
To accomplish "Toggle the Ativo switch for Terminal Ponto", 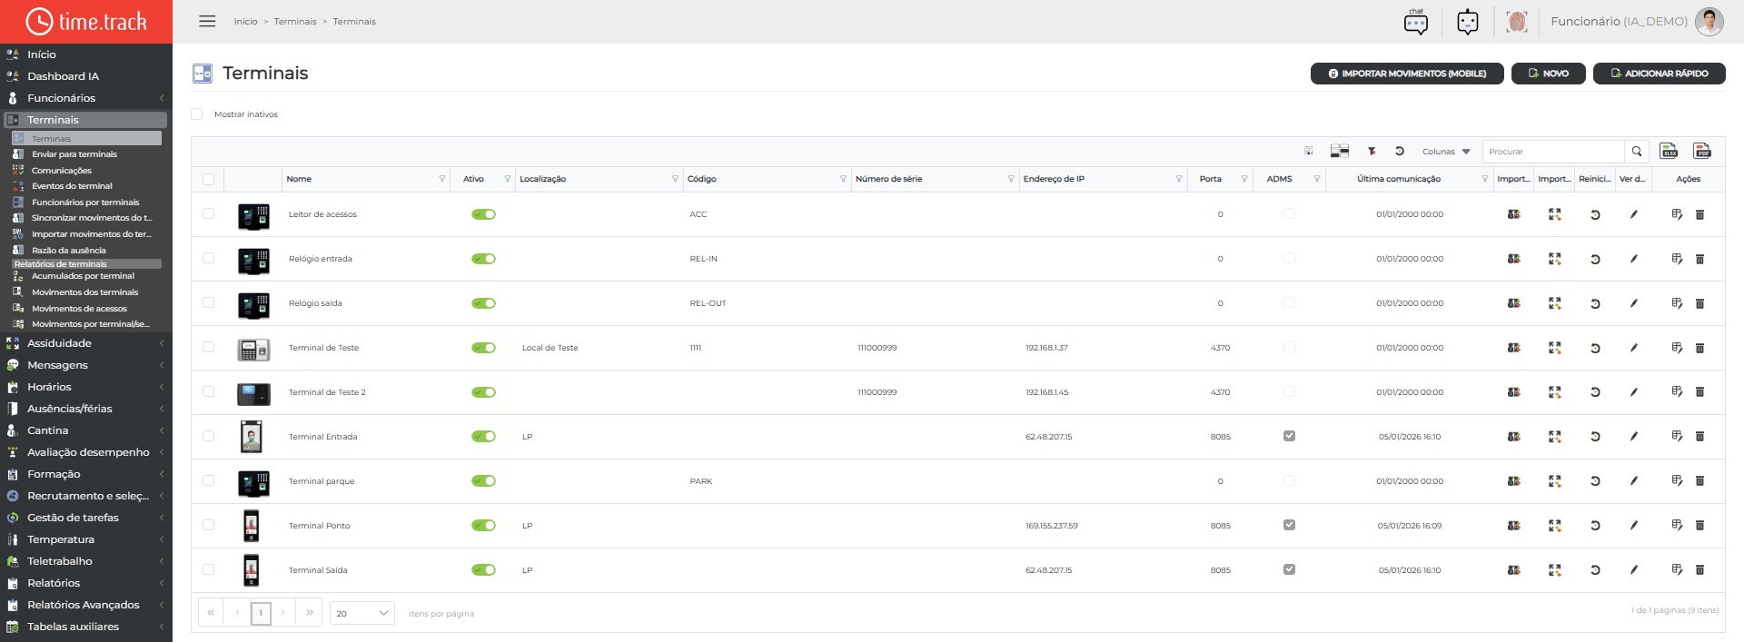I will (x=483, y=526).
